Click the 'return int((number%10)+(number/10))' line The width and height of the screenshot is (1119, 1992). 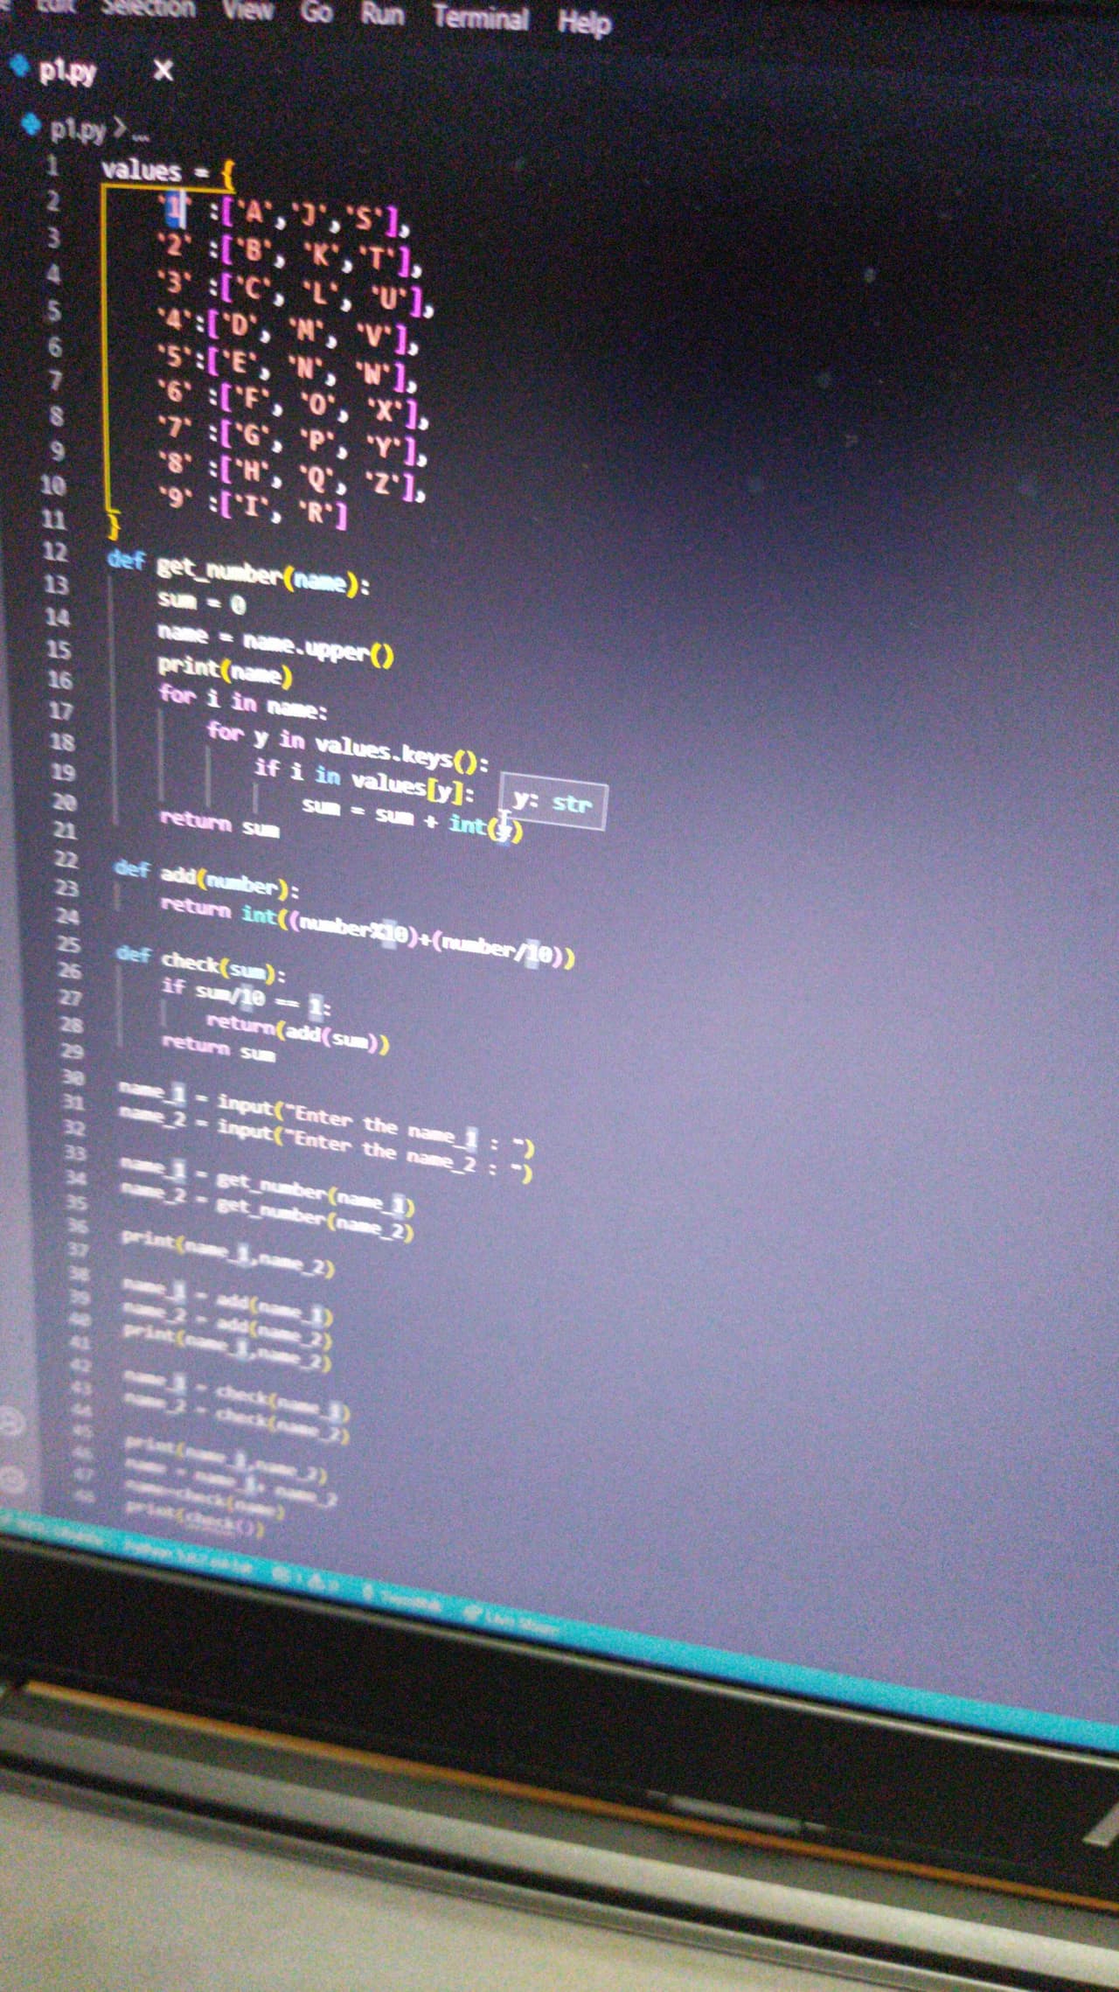click(x=367, y=930)
